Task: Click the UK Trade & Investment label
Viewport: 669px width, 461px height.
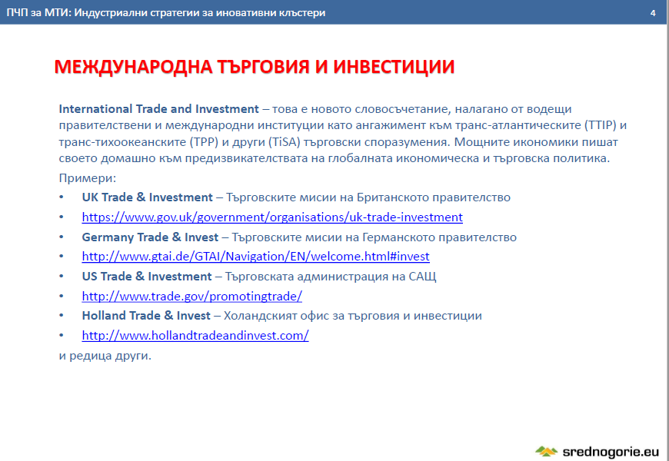Action: pos(147,197)
